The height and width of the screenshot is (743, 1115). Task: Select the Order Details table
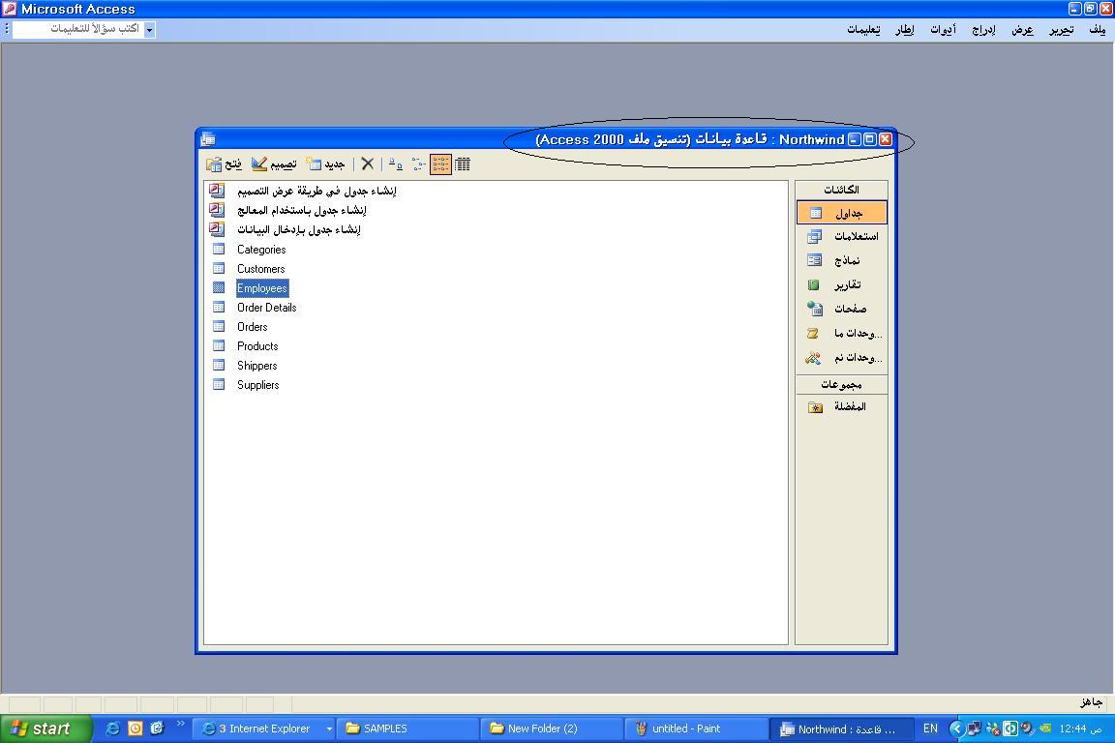point(267,307)
